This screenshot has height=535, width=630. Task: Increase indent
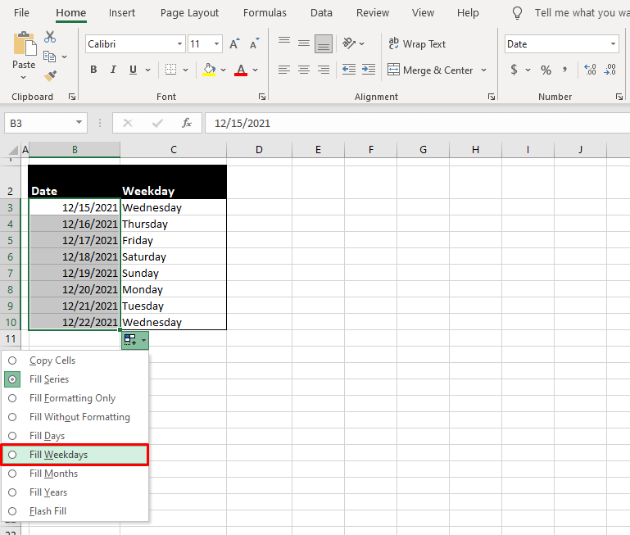pyautogui.click(x=369, y=70)
